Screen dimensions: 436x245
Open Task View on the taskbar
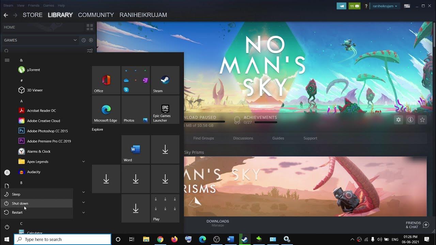pos(132,239)
